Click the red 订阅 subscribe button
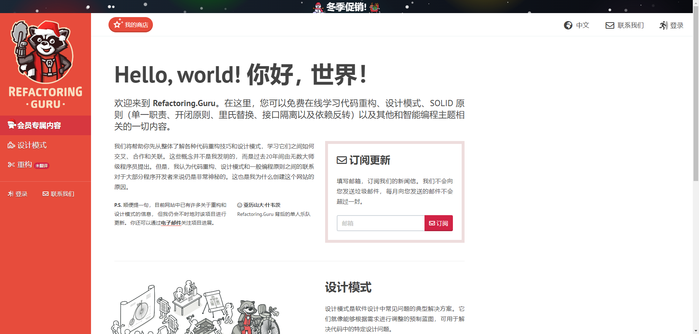The width and height of the screenshot is (699, 334). tap(439, 223)
